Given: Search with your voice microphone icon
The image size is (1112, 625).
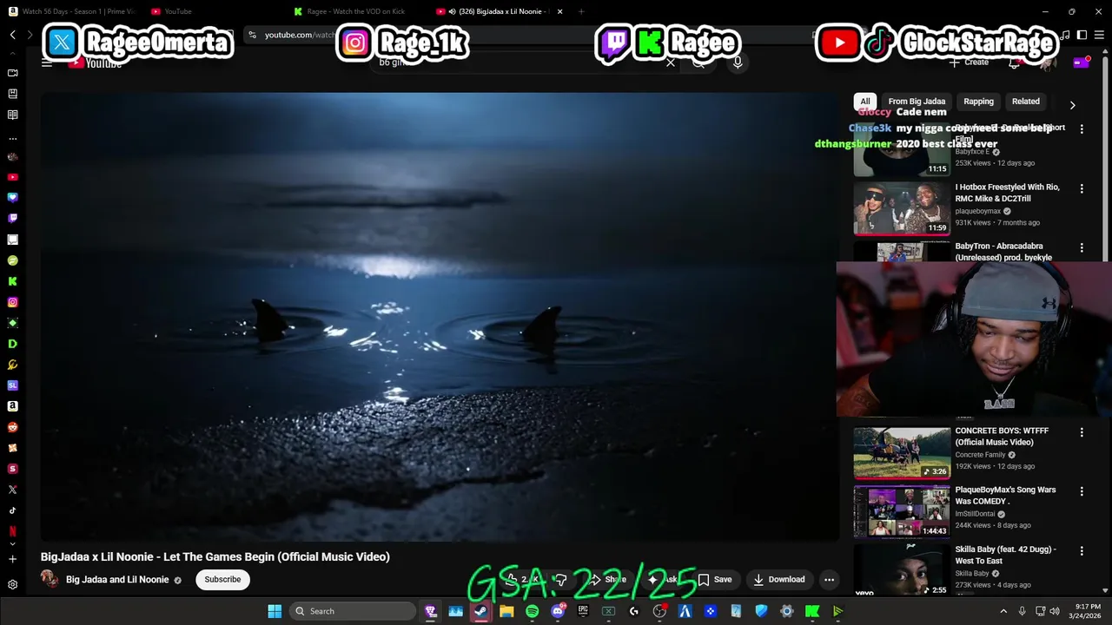Looking at the screenshot, I should click(x=738, y=62).
